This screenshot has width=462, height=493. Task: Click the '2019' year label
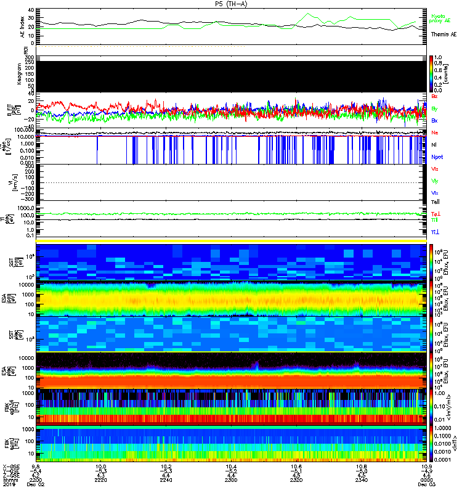click(x=9, y=484)
